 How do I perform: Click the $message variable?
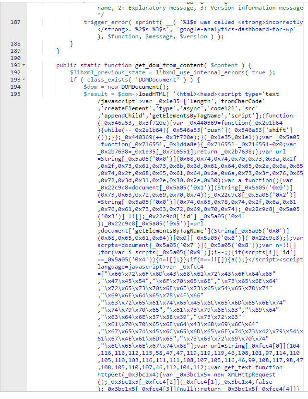coord(159,36)
